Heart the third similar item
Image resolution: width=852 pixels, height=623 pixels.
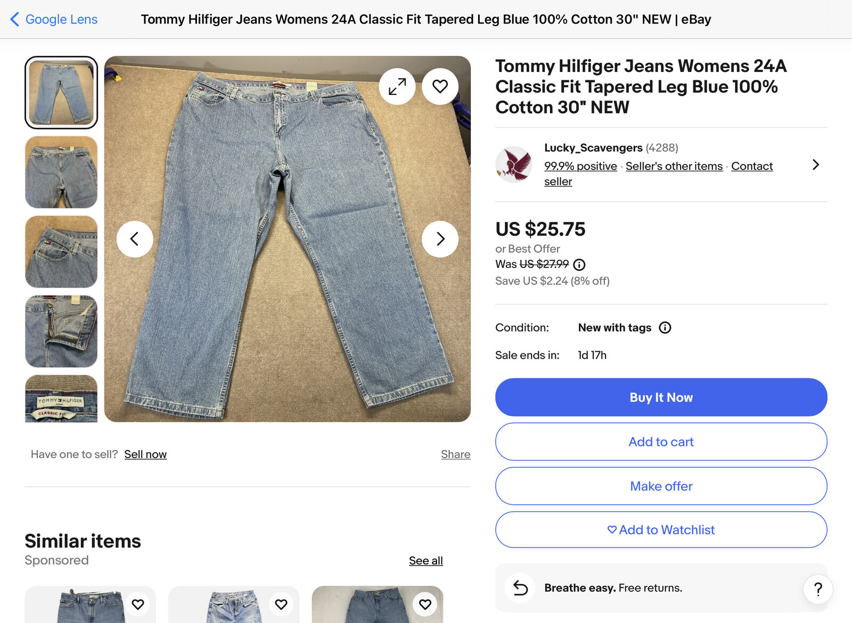(425, 604)
